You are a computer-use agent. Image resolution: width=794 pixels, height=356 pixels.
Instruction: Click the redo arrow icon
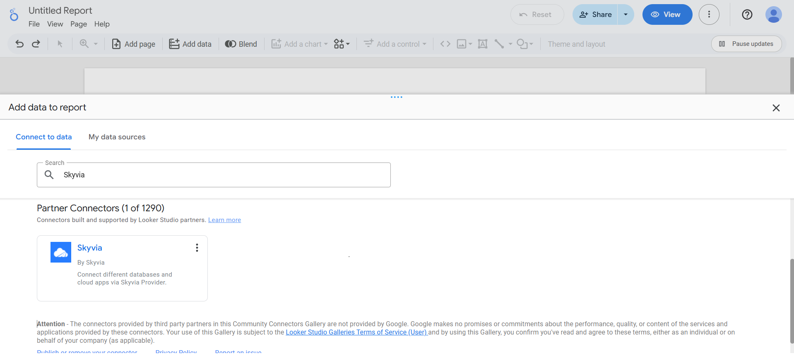[x=36, y=44]
